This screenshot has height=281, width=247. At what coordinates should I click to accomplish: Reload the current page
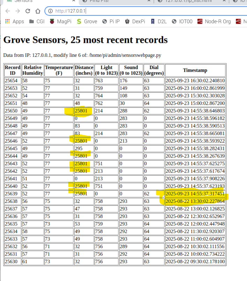point(28,11)
